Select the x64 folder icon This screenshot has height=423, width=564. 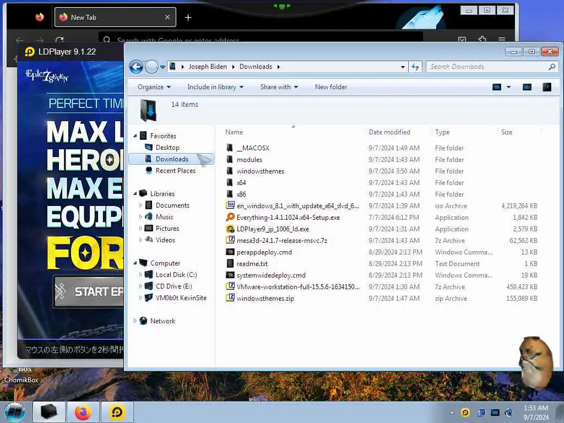(x=230, y=182)
